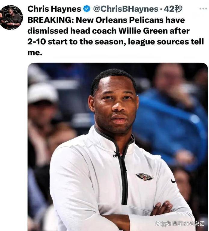Visit the @ChrisBHaynes handle link

(x=126, y=9)
